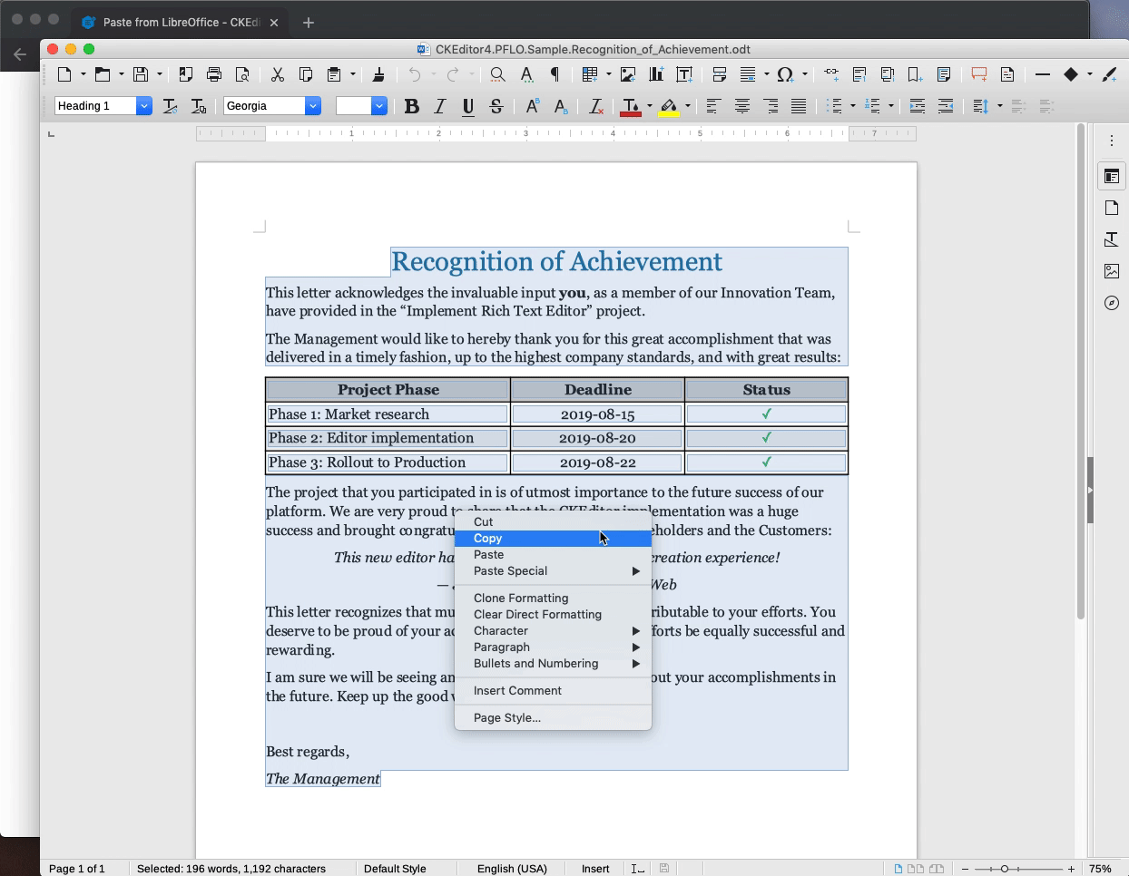Click the Print Preview toolbar icon

click(x=242, y=74)
